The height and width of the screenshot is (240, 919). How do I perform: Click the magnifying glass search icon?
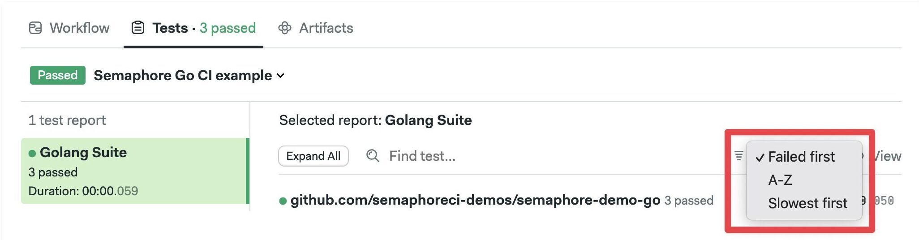(x=373, y=156)
